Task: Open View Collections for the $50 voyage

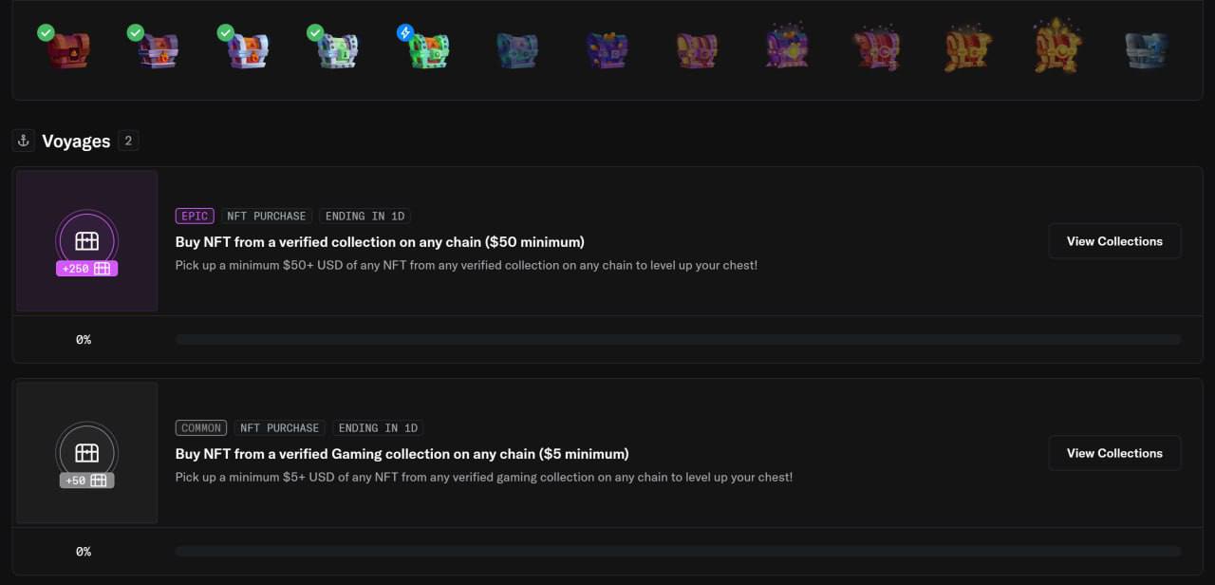Action: point(1114,241)
